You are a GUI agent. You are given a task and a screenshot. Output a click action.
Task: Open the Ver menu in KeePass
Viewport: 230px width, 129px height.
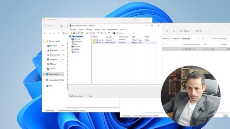click(103, 29)
